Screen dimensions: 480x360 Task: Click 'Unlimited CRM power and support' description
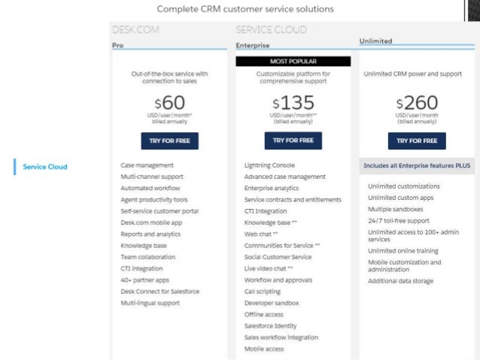tap(412, 74)
